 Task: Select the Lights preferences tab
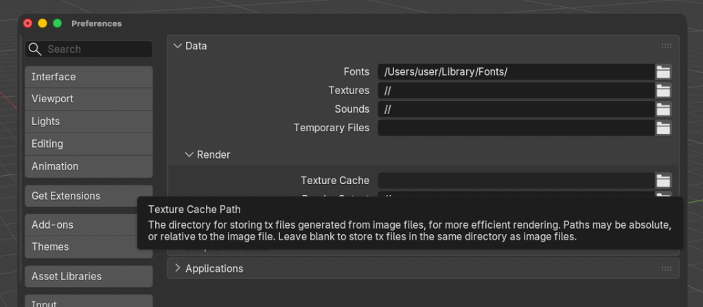pos(89,122)
